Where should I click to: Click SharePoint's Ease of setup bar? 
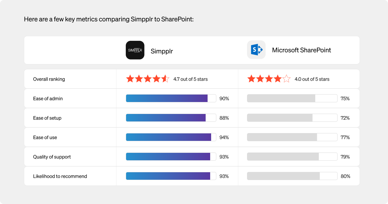tap(292, 118)
